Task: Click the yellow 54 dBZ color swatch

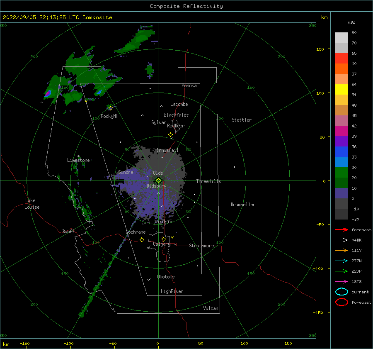Action: point(342,89)
